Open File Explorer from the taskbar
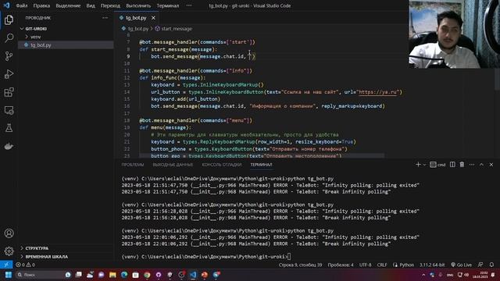Image resolution: width=500 pixels, height=281 pixels. pyautogui.click(x=112, y=275)
